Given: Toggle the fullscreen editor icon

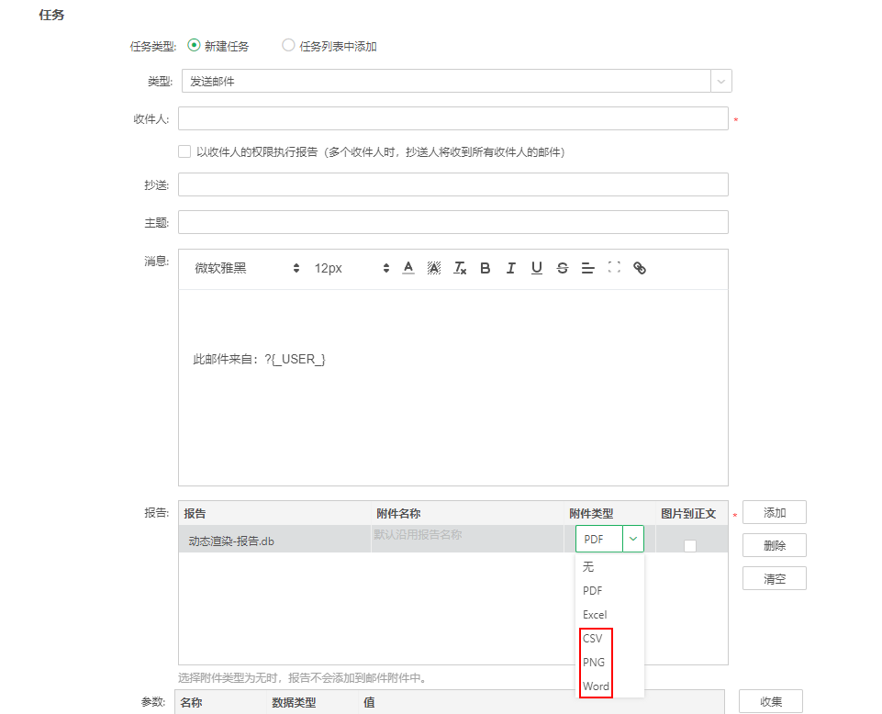Looking at the screenshot, I should click(614, 267).
